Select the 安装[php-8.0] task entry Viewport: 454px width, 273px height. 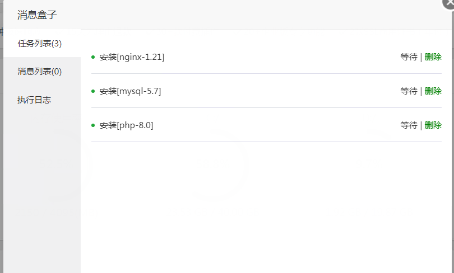coord(126,125)
